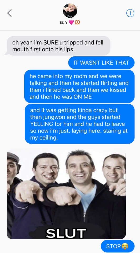
Task: Tap the contact avatar photo
Action: coord(70,11)
